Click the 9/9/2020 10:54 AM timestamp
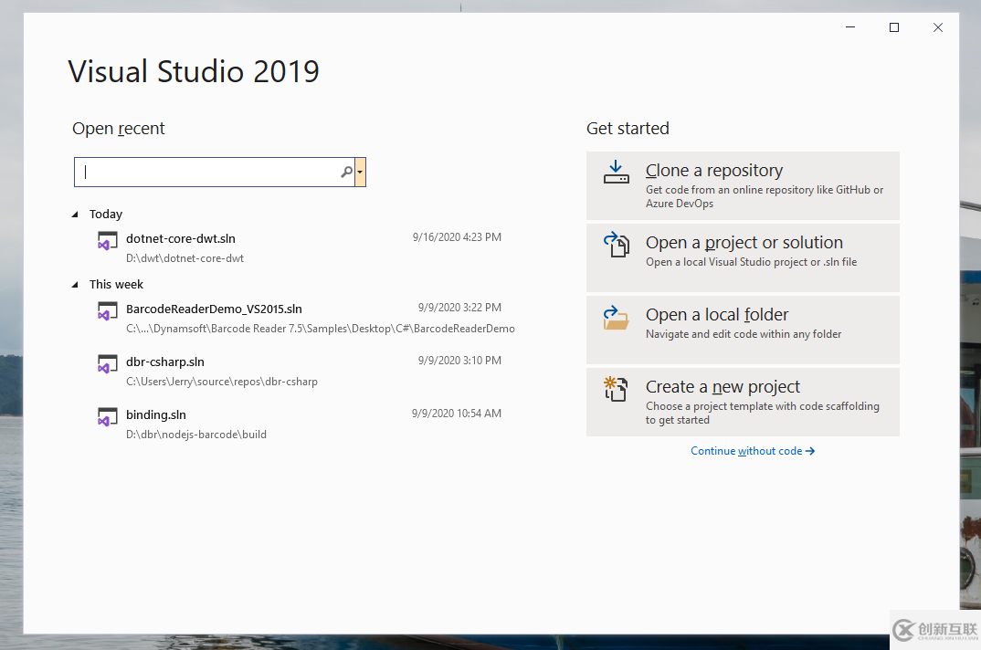Viewport: 981px width, 650px height. point(457,414)
